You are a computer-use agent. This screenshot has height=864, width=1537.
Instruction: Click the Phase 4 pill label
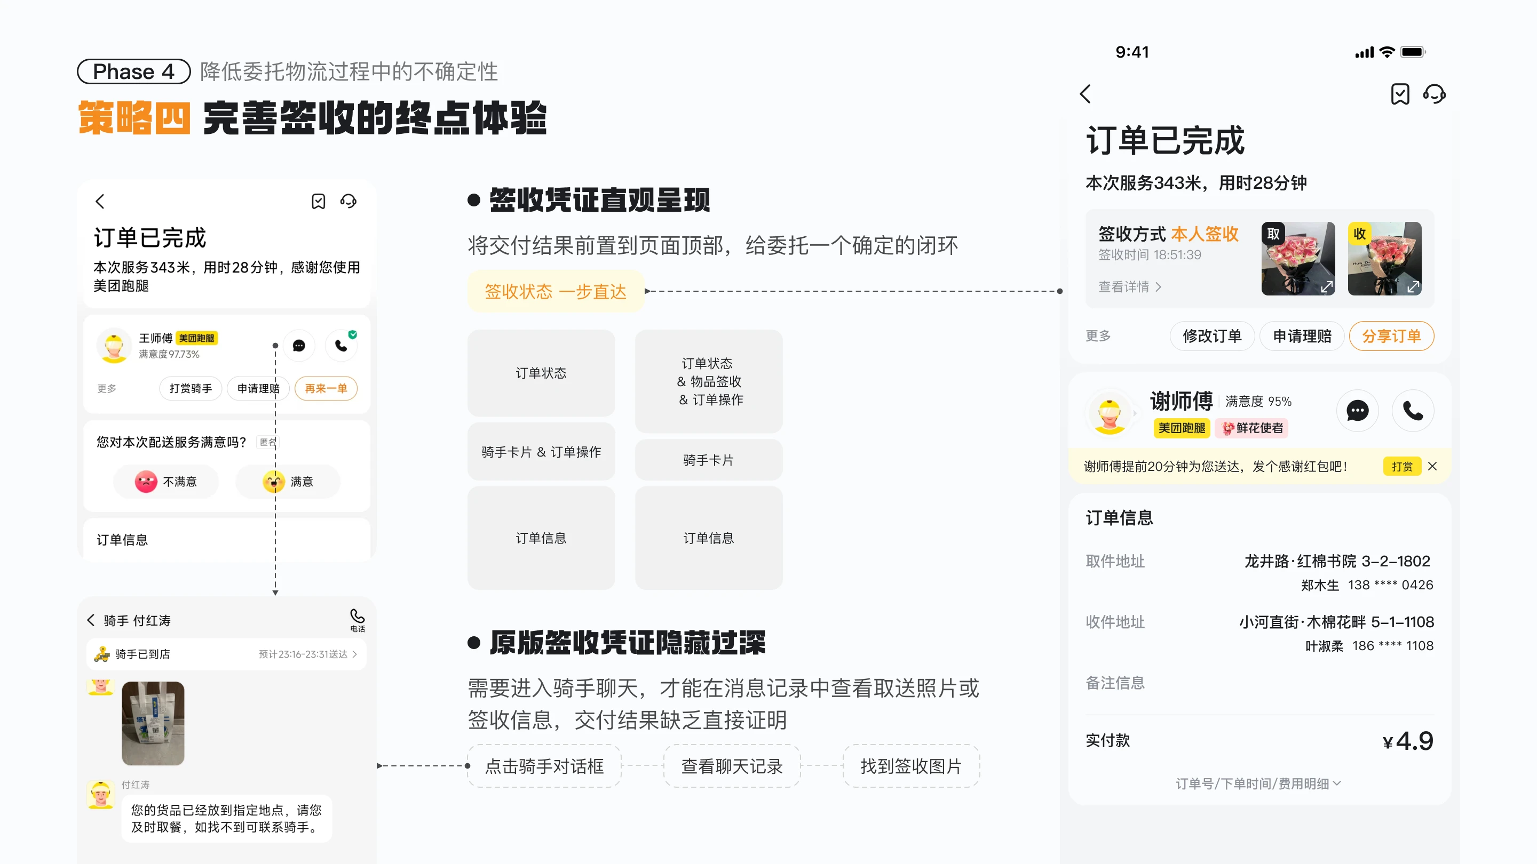133,71
